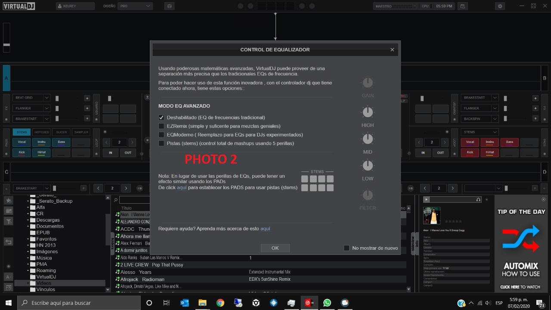Click the left deck loop IN button
This screenshot has height=310, width=551.
click(x=111, y=152)
